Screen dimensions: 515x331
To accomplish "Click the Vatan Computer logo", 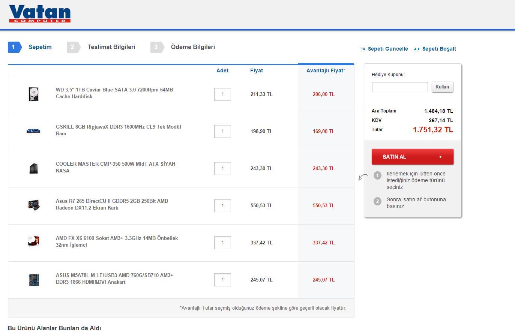I will click(x=40, y=14).
